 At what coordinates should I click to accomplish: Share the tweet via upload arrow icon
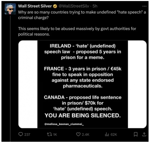click(144, 134)
